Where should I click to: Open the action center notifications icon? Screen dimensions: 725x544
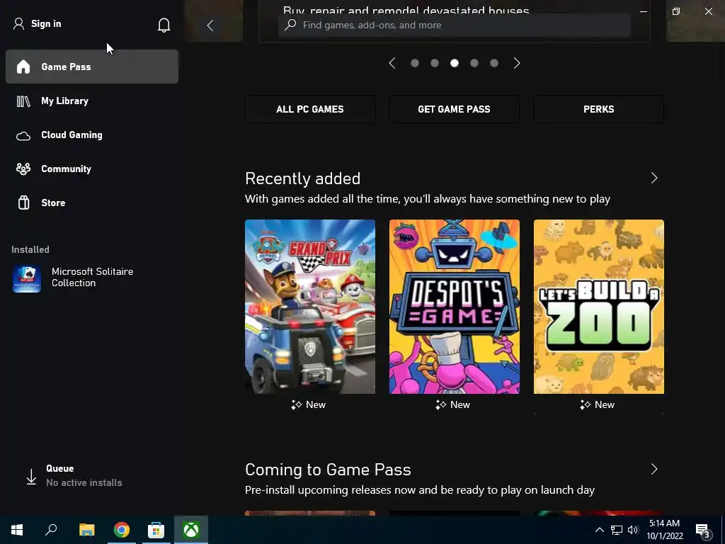click(703, 531)
